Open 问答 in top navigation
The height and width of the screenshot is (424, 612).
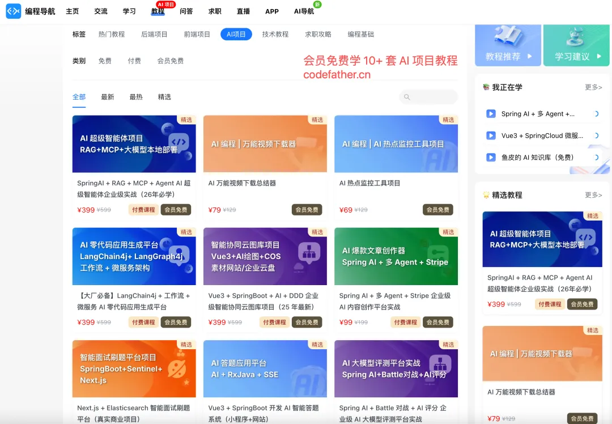pos(186,11)
